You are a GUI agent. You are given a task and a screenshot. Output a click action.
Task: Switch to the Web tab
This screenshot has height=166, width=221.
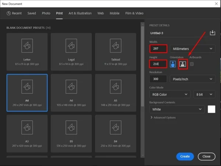[101, 13]
